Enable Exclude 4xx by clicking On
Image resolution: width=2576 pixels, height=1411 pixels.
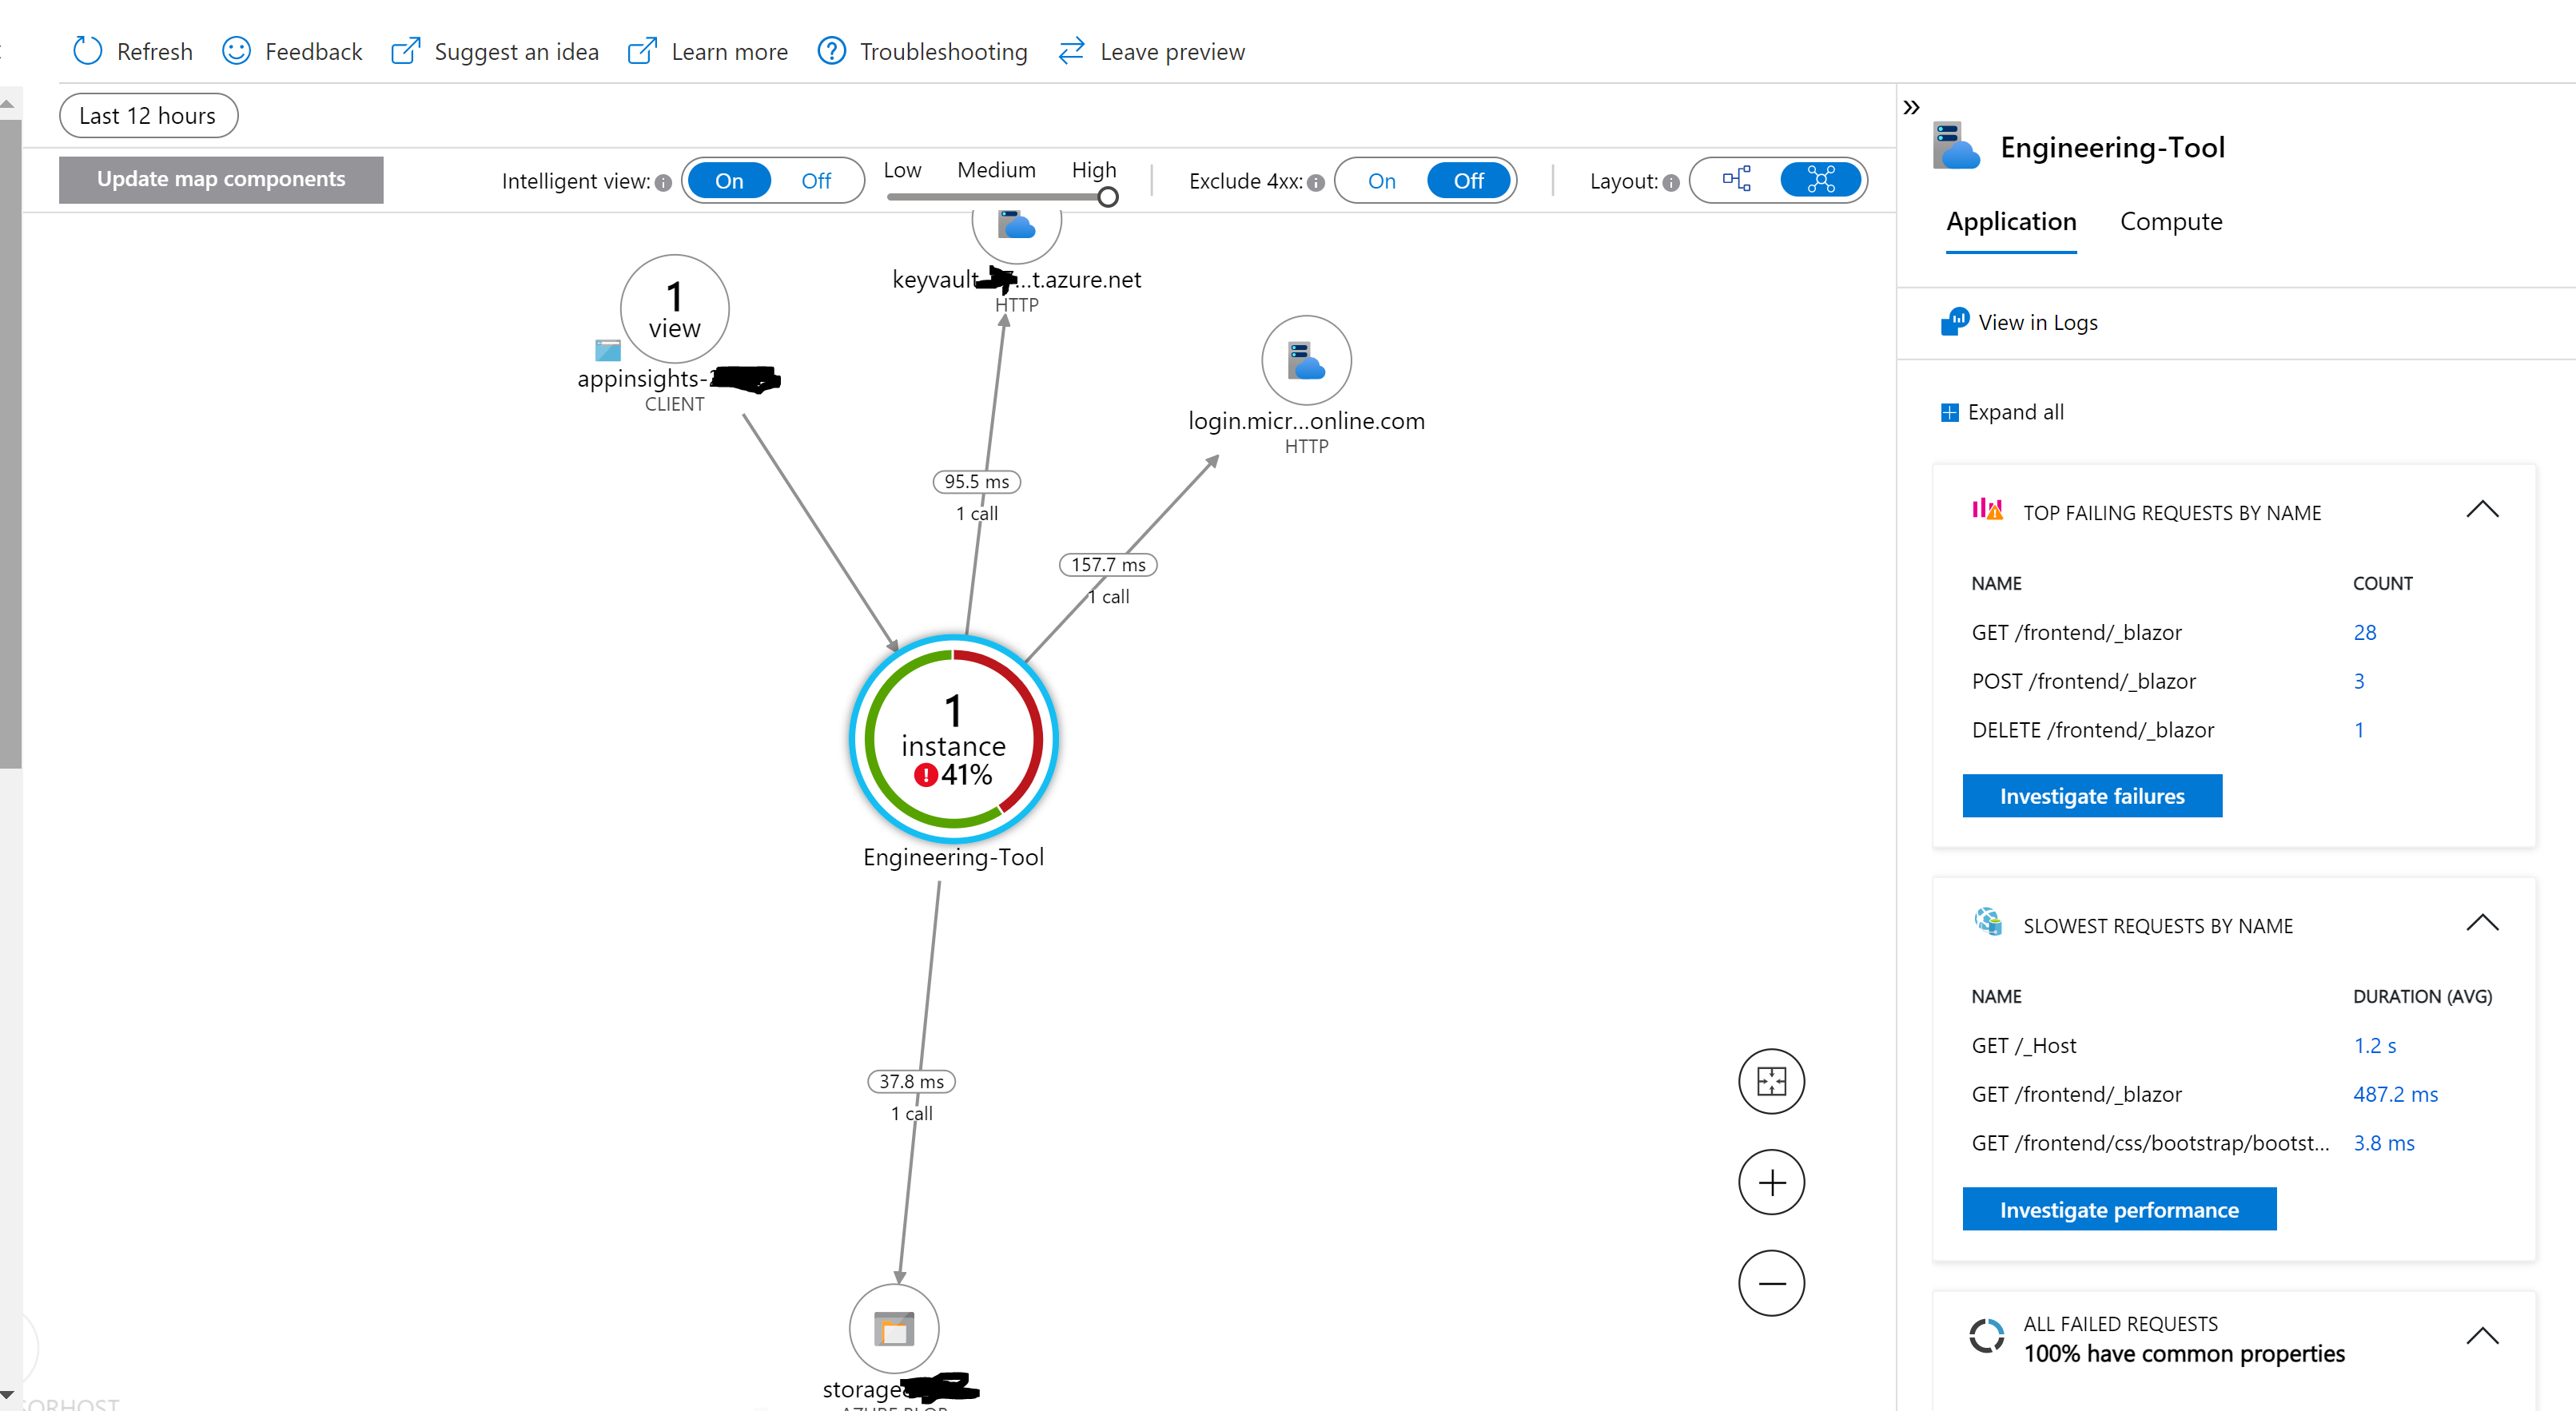click(x=1381, y=180)
